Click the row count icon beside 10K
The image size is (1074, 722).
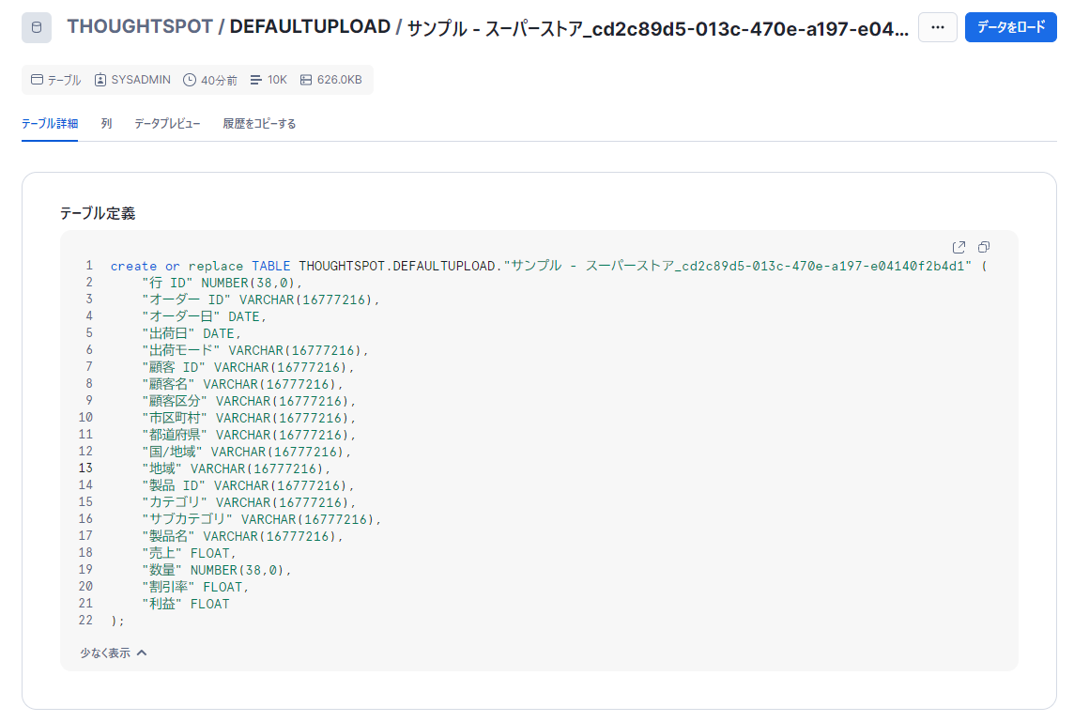coord(256,80)
